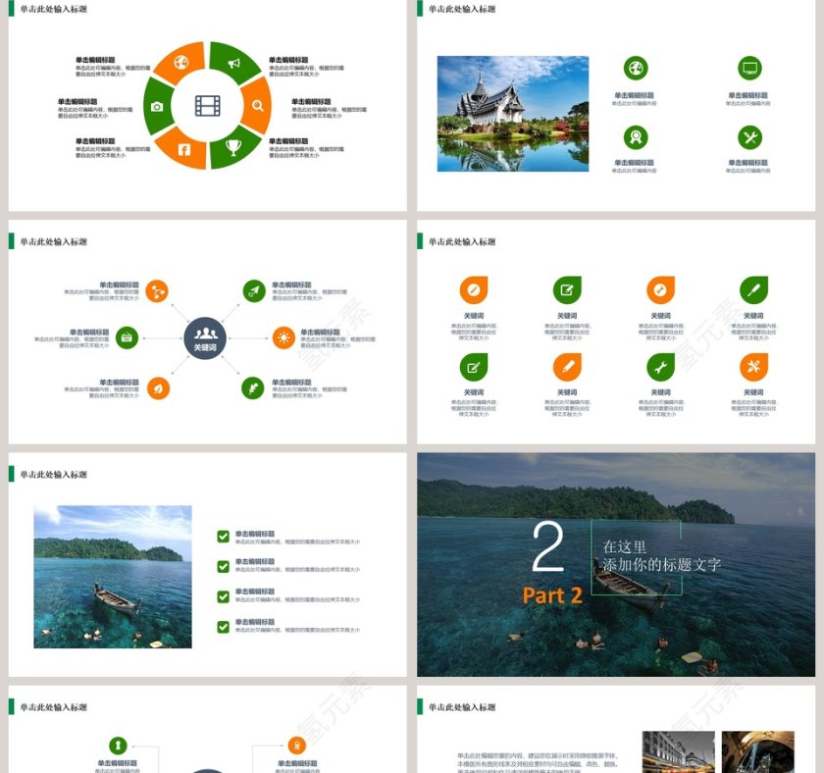
Task: Click the film strip icon in circle center
Action: coord(207,105)
